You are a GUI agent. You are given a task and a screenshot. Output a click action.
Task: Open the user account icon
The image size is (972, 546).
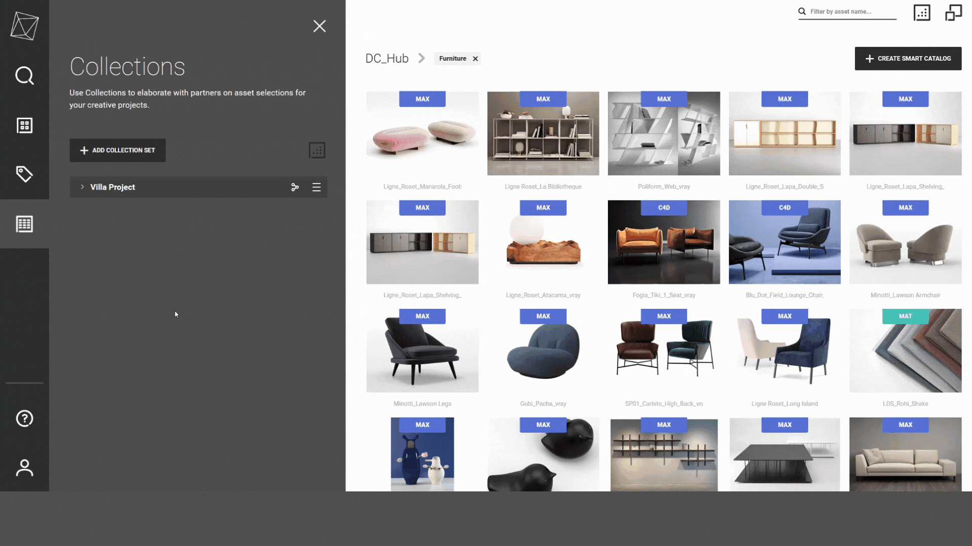tap(24, 468)
